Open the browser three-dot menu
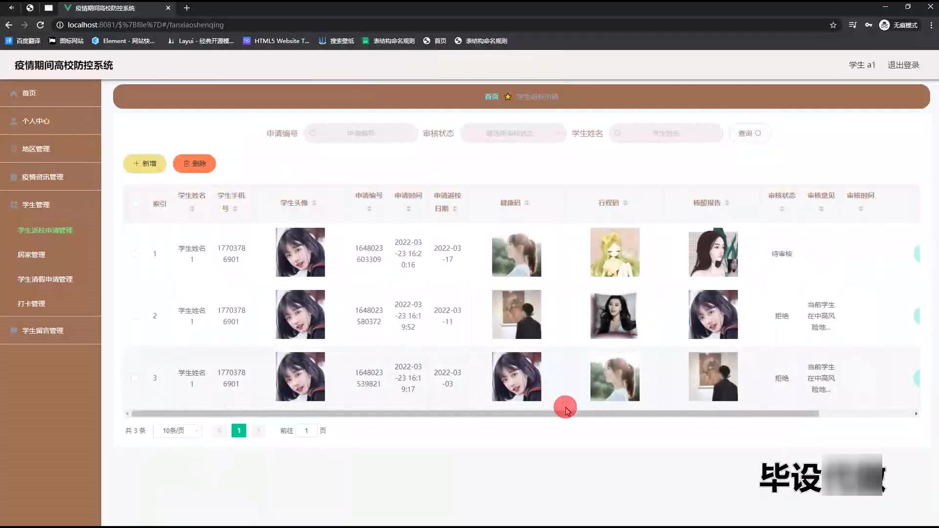939x528 pixels. point(931,25)
